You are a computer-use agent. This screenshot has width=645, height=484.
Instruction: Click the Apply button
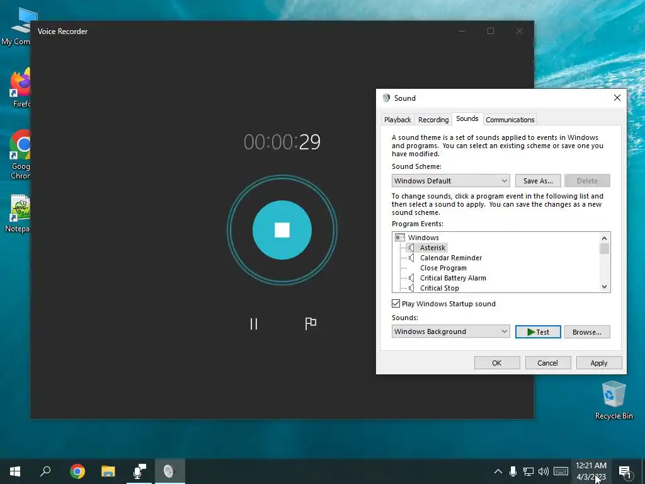coord(599,363)
